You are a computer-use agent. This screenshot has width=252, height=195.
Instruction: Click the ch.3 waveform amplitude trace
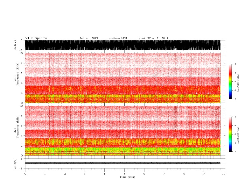122,163
